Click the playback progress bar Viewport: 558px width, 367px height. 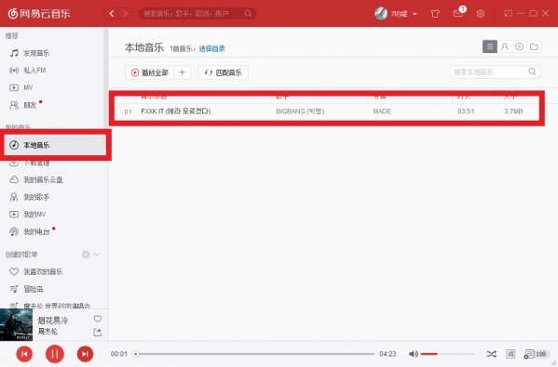tap(254, 354)
